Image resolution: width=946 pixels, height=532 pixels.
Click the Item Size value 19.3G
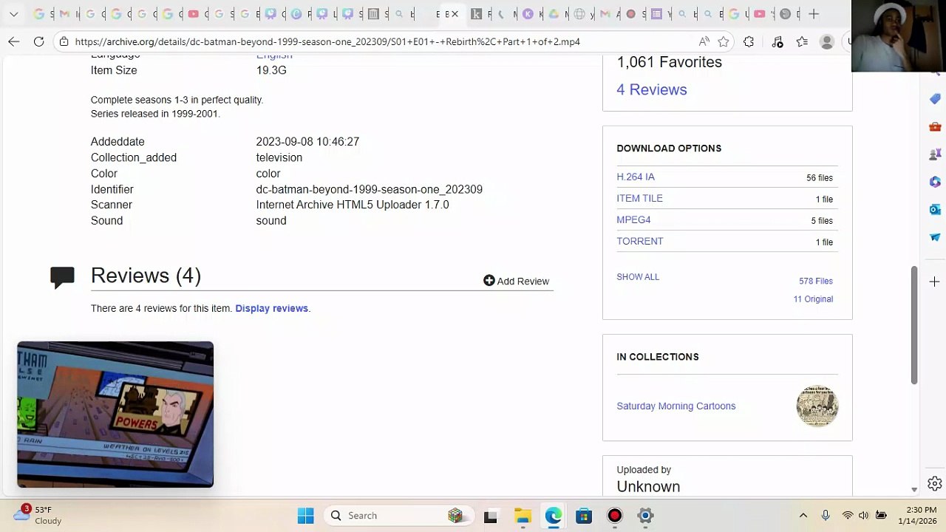[x=271, y=70]
